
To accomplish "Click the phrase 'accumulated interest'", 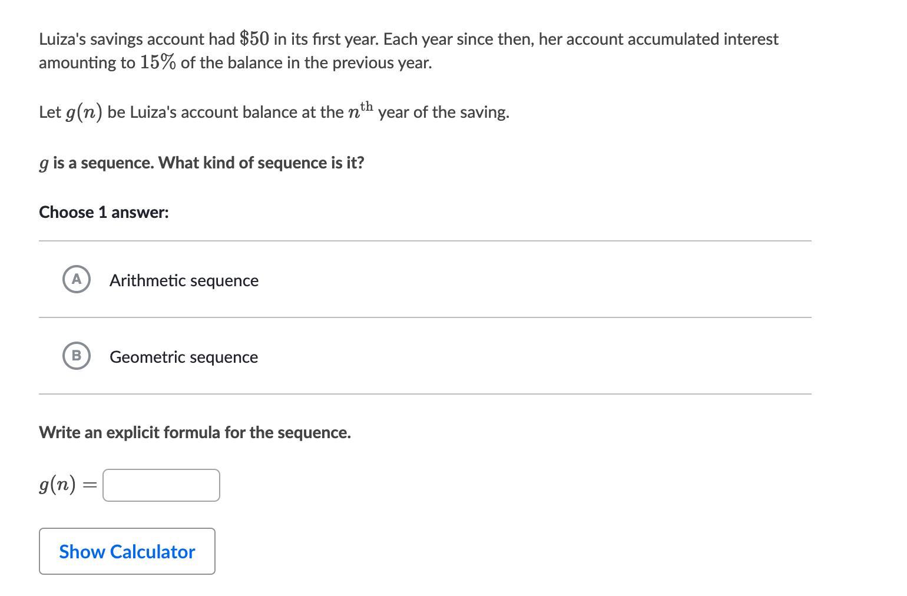I will click(x=703, y=39).
